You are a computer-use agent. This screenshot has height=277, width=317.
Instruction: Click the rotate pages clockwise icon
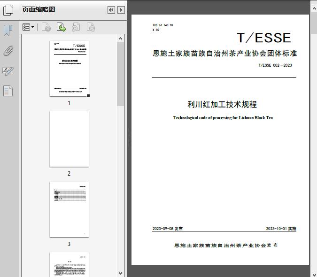[91, 27]
